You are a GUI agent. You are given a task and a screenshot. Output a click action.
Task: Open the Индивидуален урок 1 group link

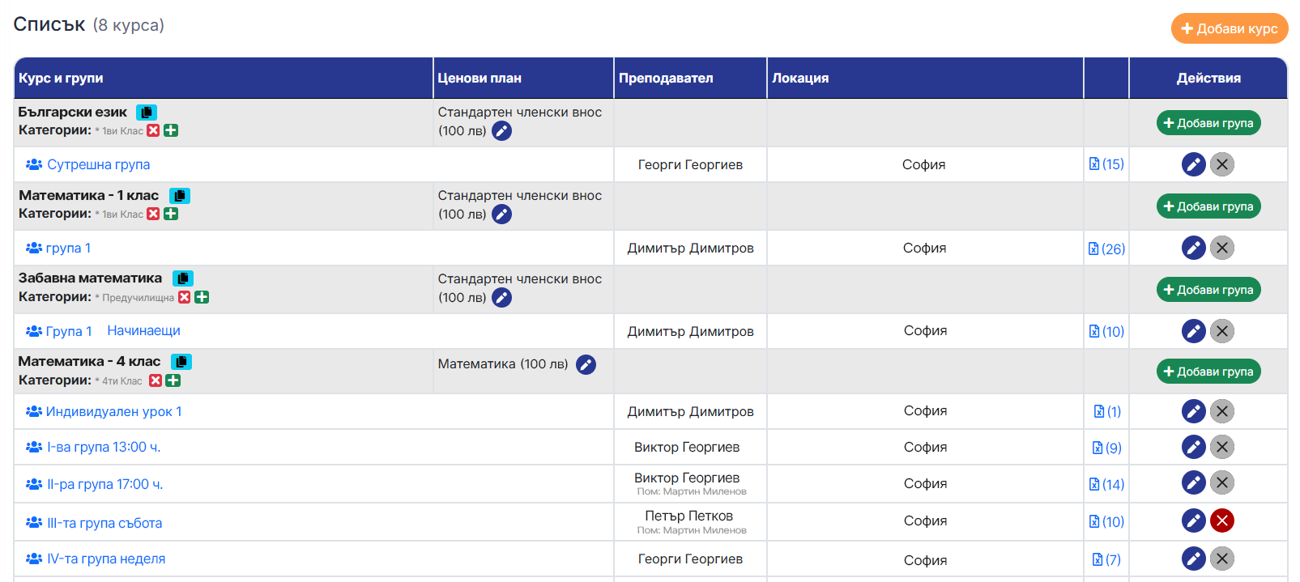coord(113,412)
